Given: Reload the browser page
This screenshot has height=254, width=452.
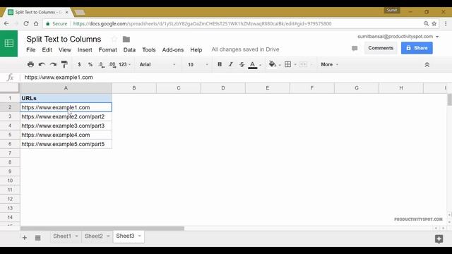Looking at the screenshot, I should tap(26, 23).
